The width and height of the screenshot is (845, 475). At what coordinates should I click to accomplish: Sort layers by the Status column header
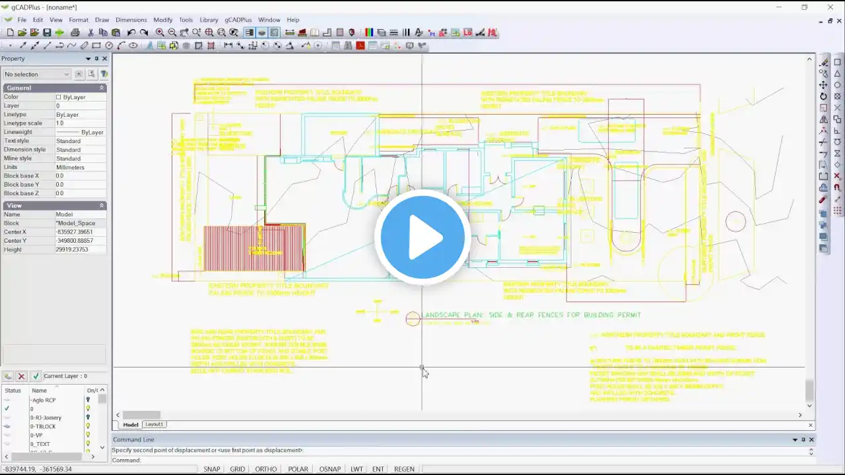13,391
